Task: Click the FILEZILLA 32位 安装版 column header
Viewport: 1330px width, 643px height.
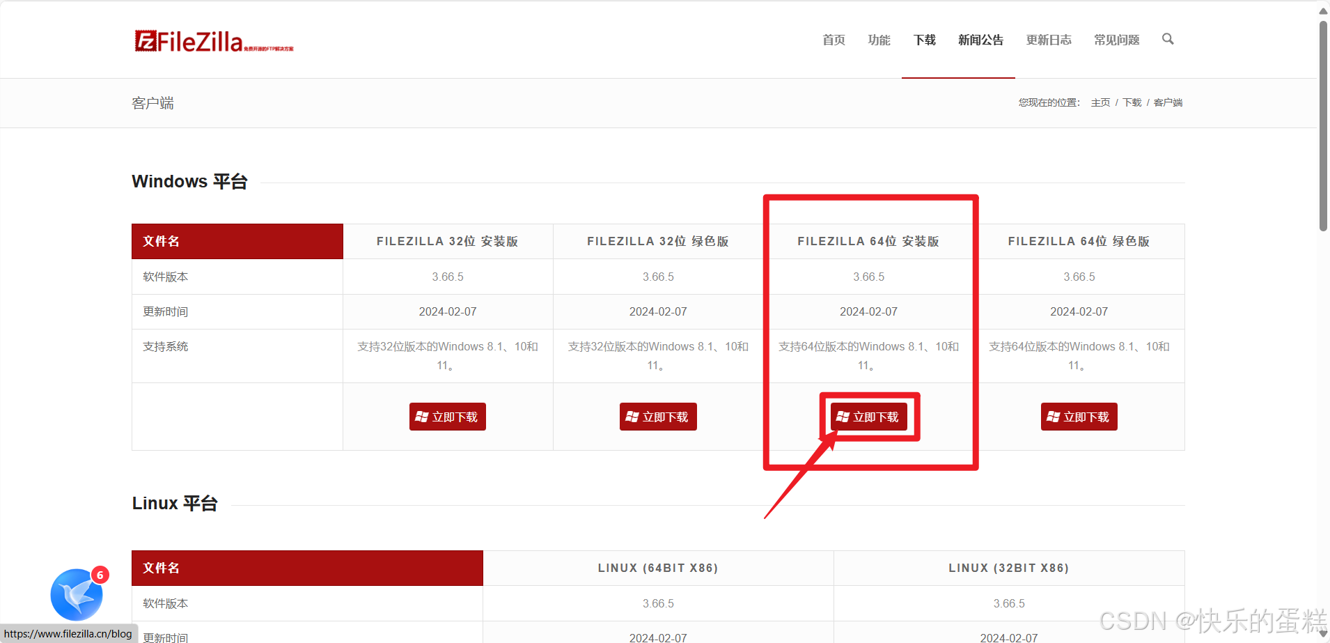Action: tap(448, 241)
